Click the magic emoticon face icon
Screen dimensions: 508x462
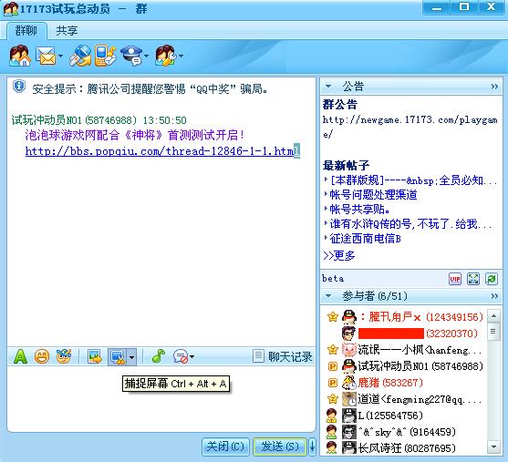pos(64,357)
